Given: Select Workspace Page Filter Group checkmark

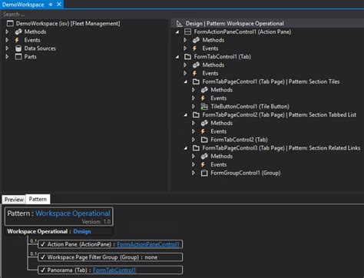Looking at the screenshot, I should click(x=43, y=257).
